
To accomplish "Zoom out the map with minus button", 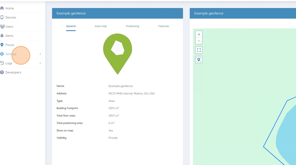I will [199, 41].
